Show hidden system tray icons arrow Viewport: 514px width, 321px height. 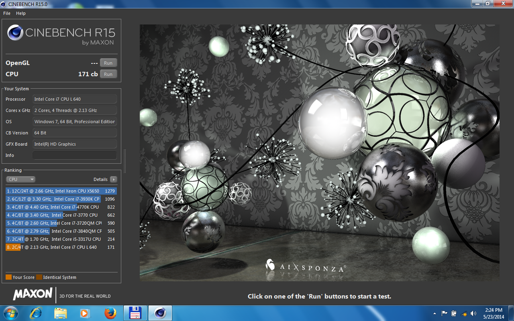434,313
